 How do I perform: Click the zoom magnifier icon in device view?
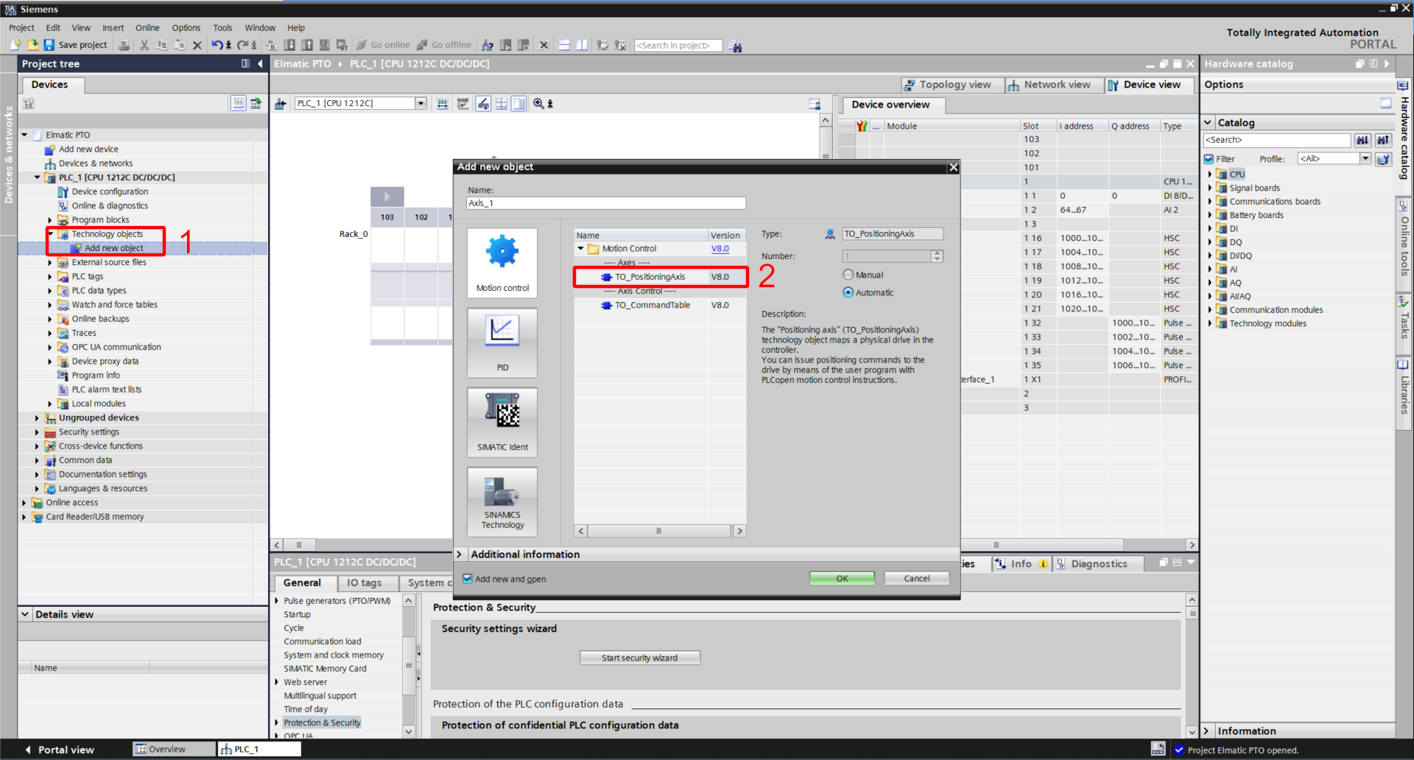click(x=538, y=104)
